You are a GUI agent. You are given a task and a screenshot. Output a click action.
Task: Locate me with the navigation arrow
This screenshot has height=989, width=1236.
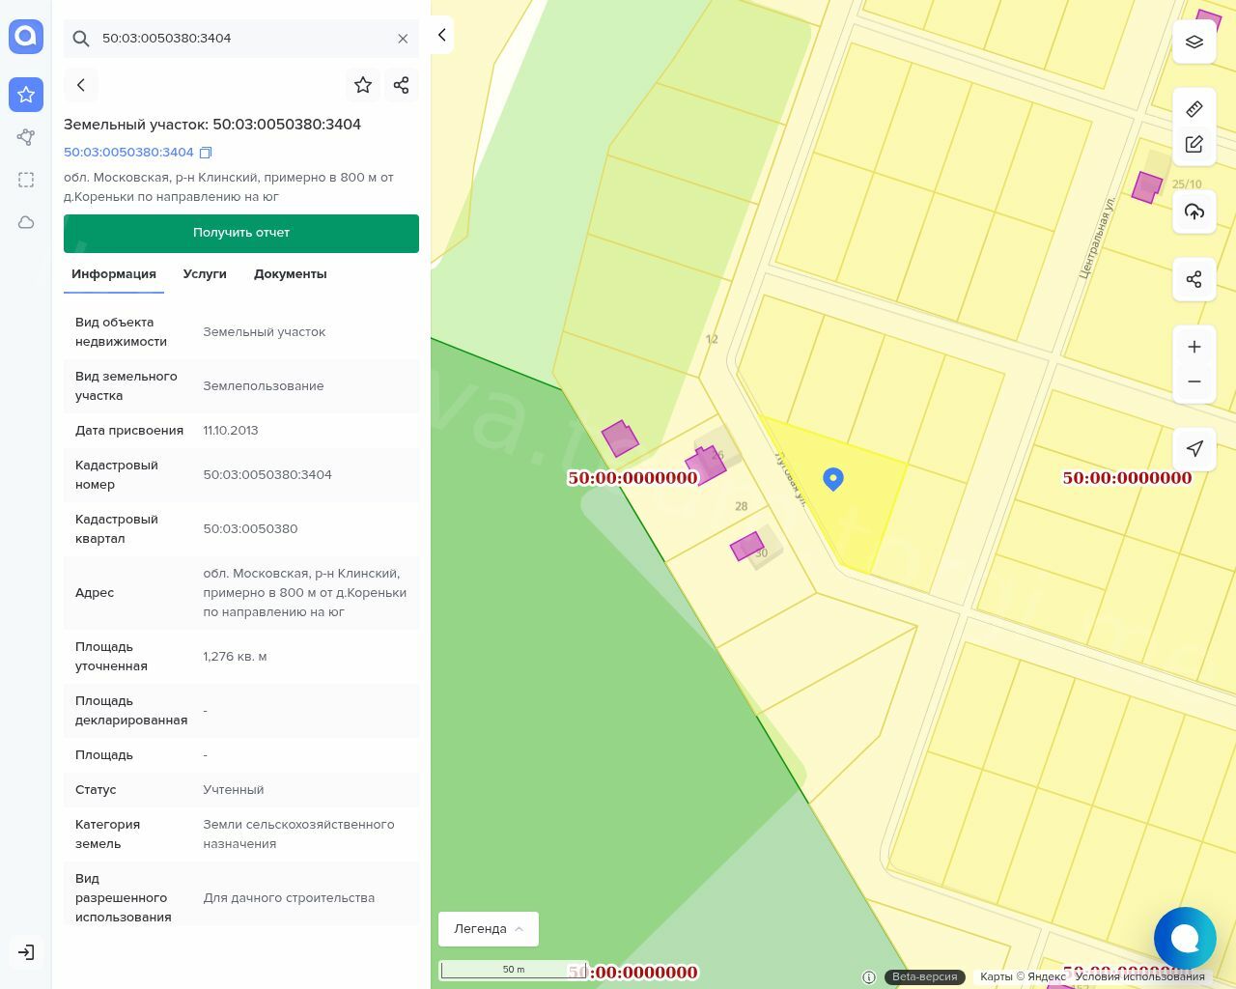[x=1194, y=448]
